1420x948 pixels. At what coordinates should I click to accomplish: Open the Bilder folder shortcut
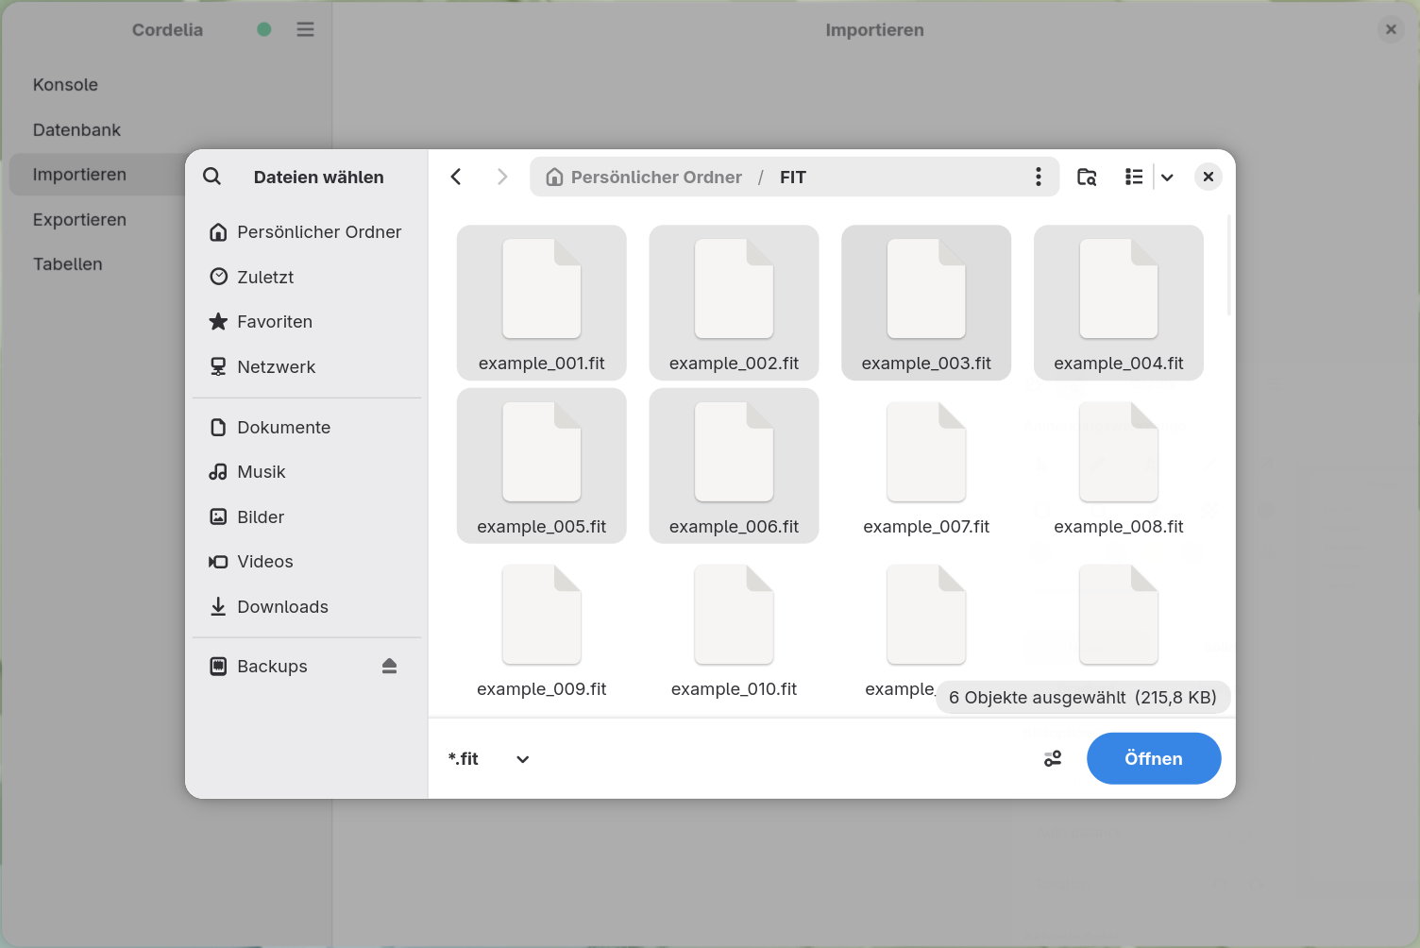307,516
